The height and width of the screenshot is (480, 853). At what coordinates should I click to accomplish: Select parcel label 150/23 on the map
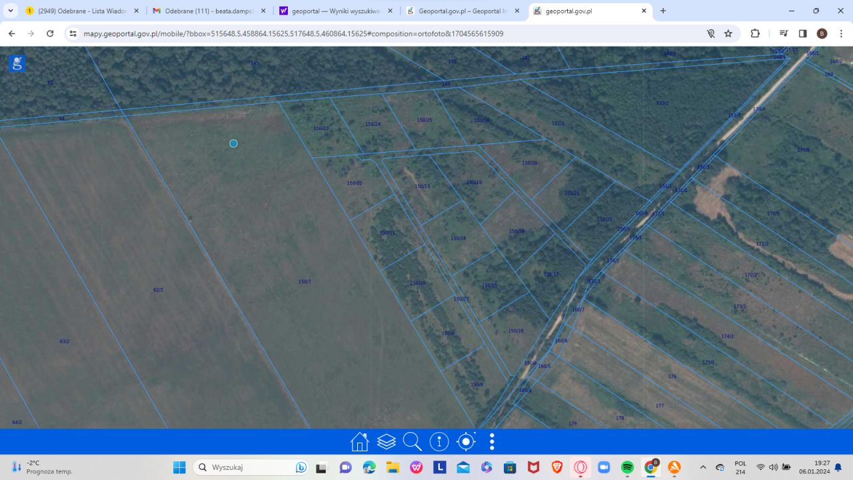tap(321, 128)
